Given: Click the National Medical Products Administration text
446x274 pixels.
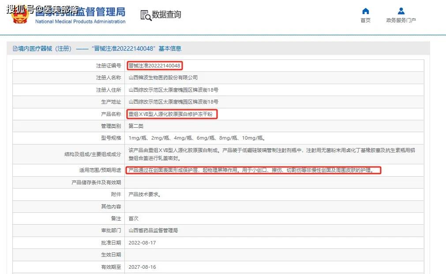Looking at the screenshot, I should coord(80,22).
